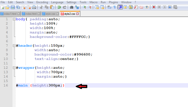
Task: Undo the last edit with green arrow
Action: [59, 7]
